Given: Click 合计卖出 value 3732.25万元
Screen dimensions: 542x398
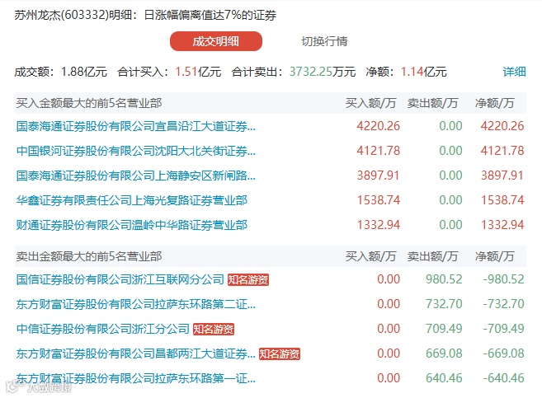Looking at the screenshot, I should pyautogui.click(x=323, y=72).
